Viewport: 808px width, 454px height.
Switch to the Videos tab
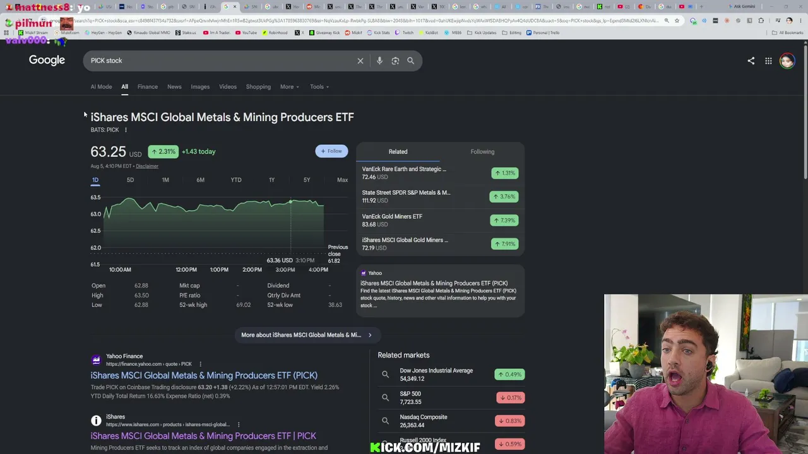coord(228,87)
